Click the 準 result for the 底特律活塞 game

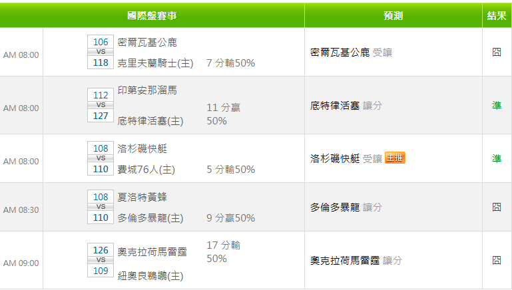coord(497,105)
